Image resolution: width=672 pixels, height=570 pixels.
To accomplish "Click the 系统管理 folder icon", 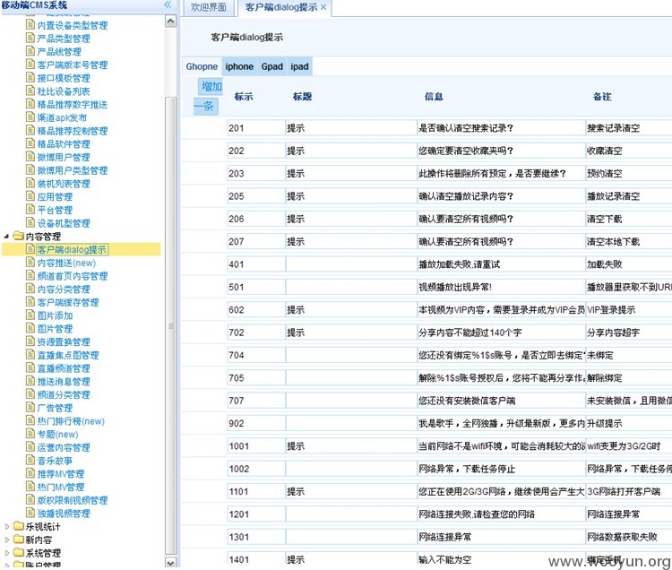I will point(18,552).
